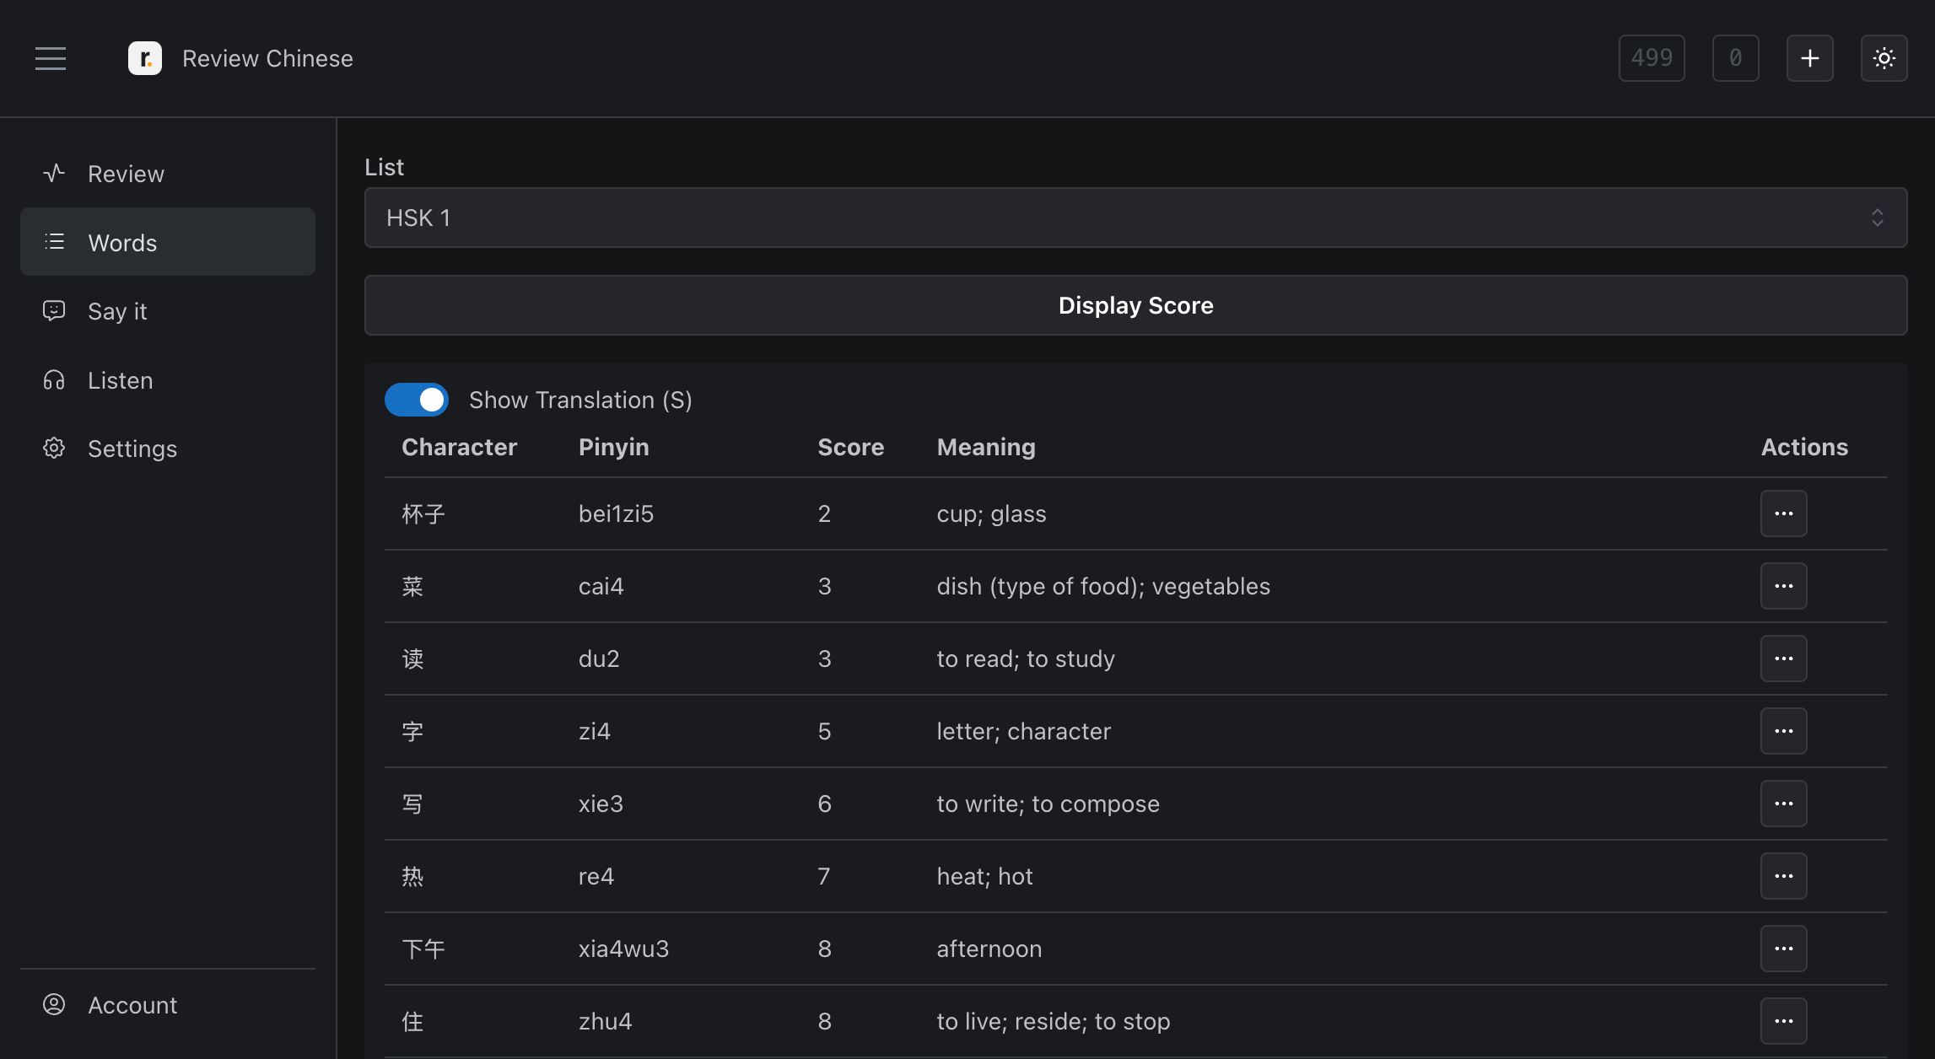Click the 住 character cell
The image size is (1935, 1059).
412,1021
